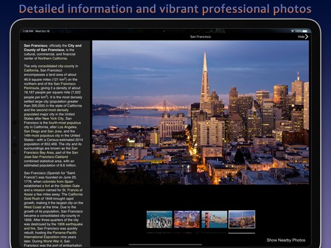The height and width of the screenshot is (248, 331).
Task: Tap the San Francisco title in header
Action: (x=200, y=37)
